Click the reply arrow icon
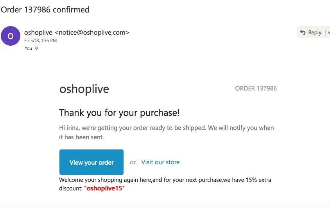Screen dimensions: 330x208 coord(303,32)
